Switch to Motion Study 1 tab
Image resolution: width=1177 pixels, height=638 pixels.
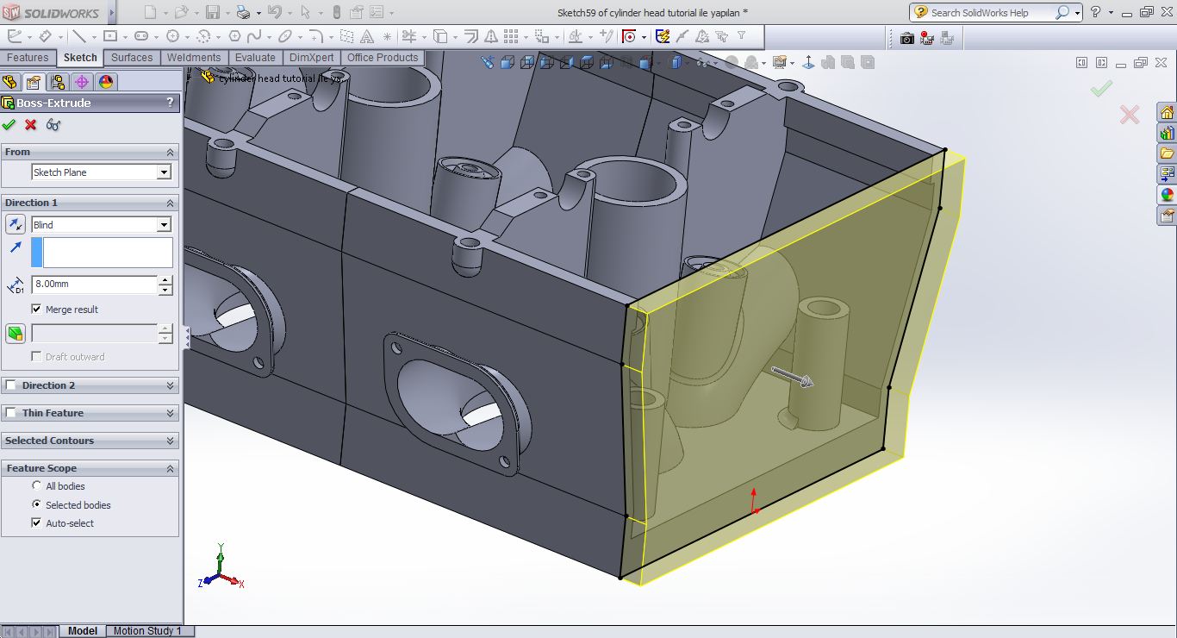(x=148, y=631)
